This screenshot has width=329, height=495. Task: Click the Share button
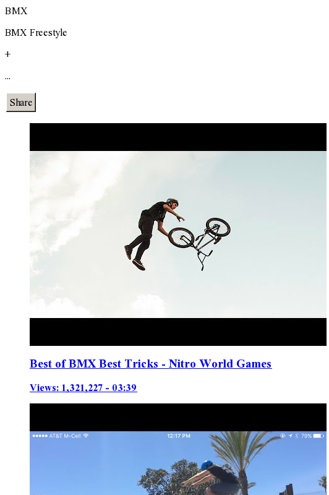pyautogui.click(x=21, y=102)
